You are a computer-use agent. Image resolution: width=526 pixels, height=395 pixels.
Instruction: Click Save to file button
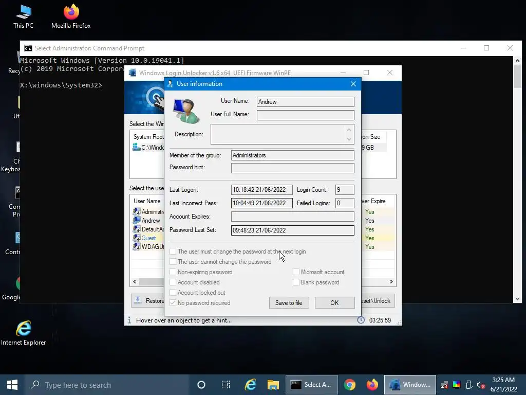[x=289, y=302]
